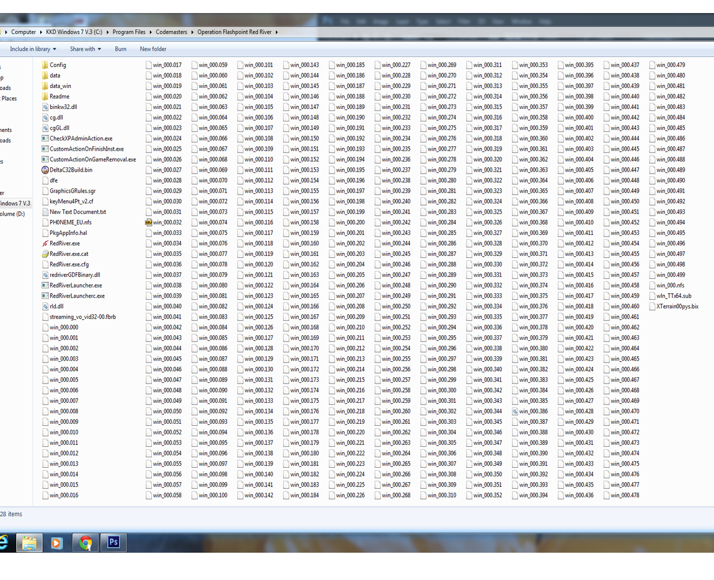Launch Windows Media Player from taskbar
Screen dimensions: 714x580
(x=56, y=543)
